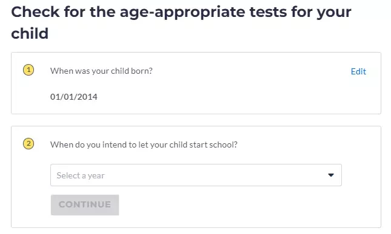The width and height of the screenshot is (391, 234).
Task: Focus the 'Select a year' placeholder text
Action: [x=81, y=175]
